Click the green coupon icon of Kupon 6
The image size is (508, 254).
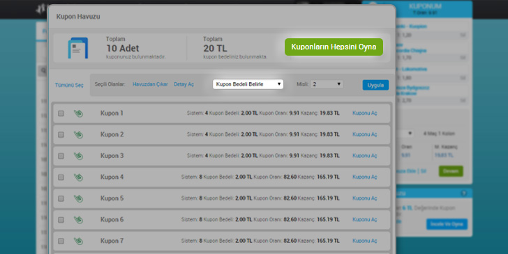[78, 220]
